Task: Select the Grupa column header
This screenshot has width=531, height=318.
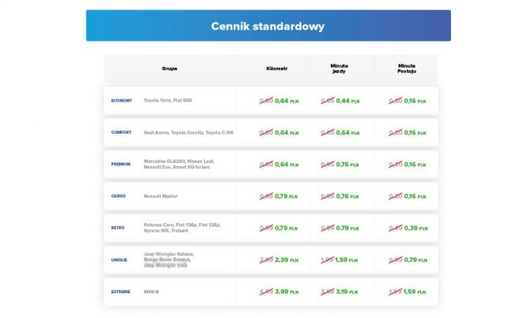Action: 169,69
